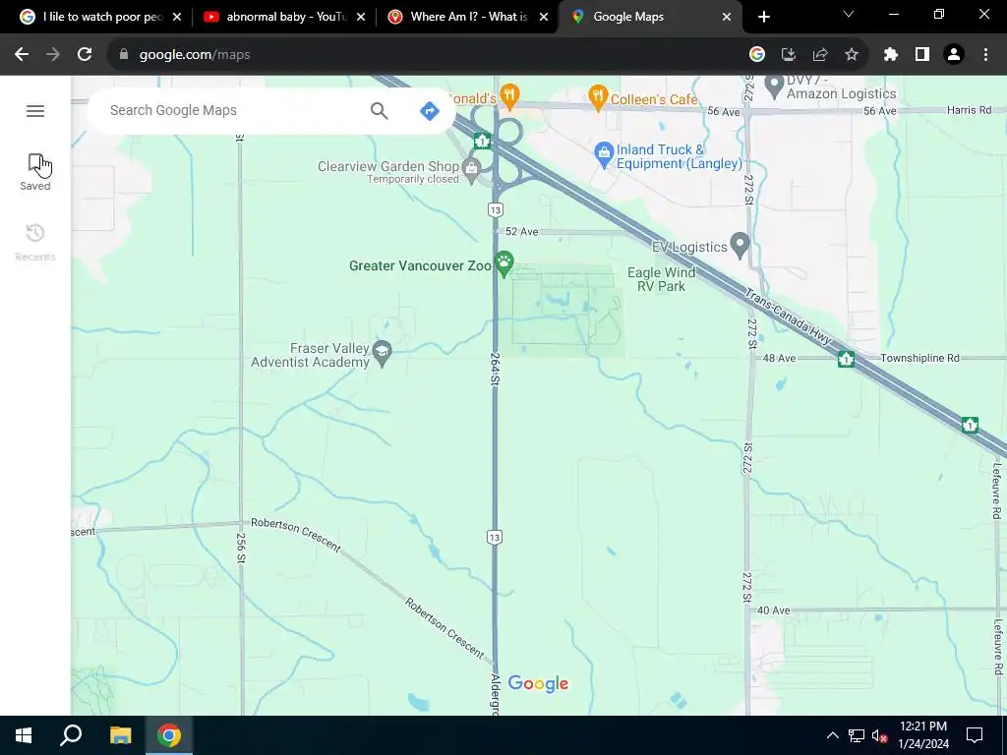This screenshot has height=755, width=1007.
Task: Go back to the previous page
Action: click(x=22, y=55)
